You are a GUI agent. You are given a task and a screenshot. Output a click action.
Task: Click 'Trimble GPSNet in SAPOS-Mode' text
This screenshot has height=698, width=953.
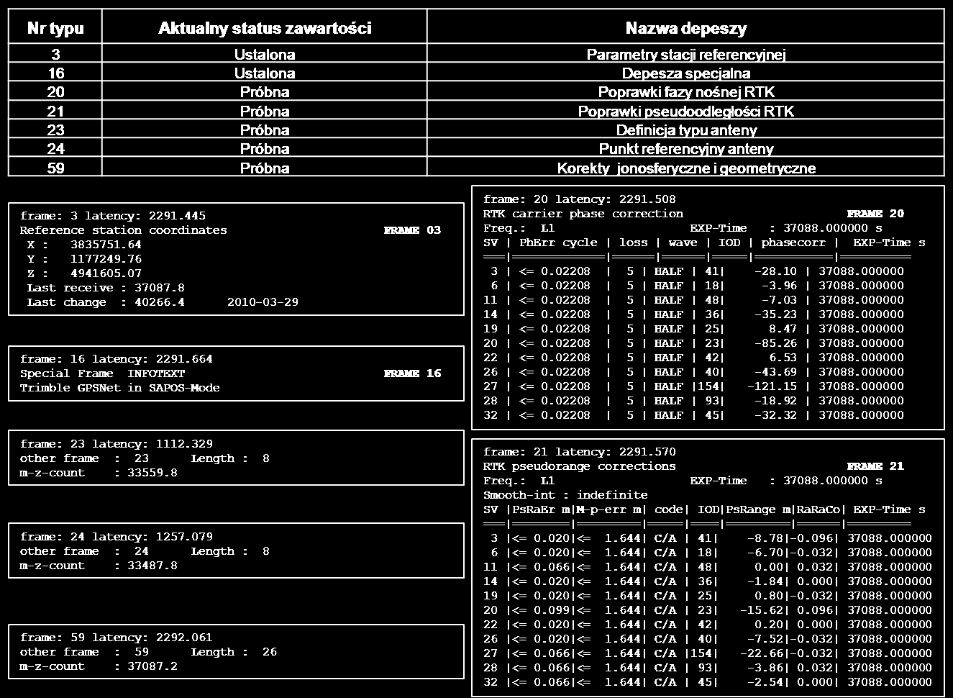(119, 388)
